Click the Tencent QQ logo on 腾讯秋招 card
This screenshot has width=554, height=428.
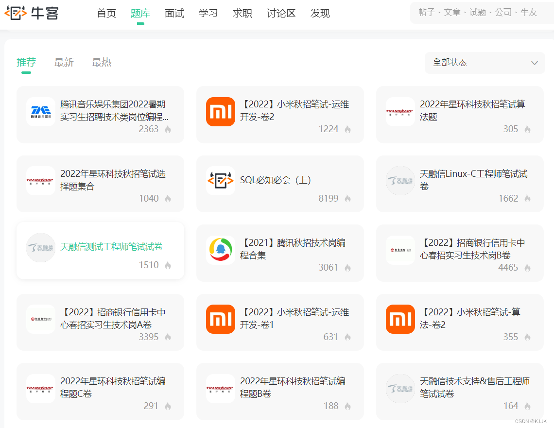tap(221, 250)
